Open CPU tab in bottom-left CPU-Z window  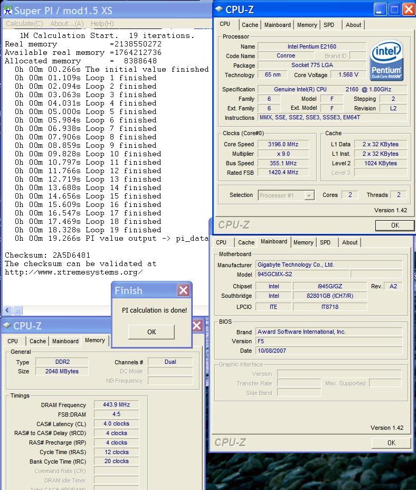coord(13,341)
